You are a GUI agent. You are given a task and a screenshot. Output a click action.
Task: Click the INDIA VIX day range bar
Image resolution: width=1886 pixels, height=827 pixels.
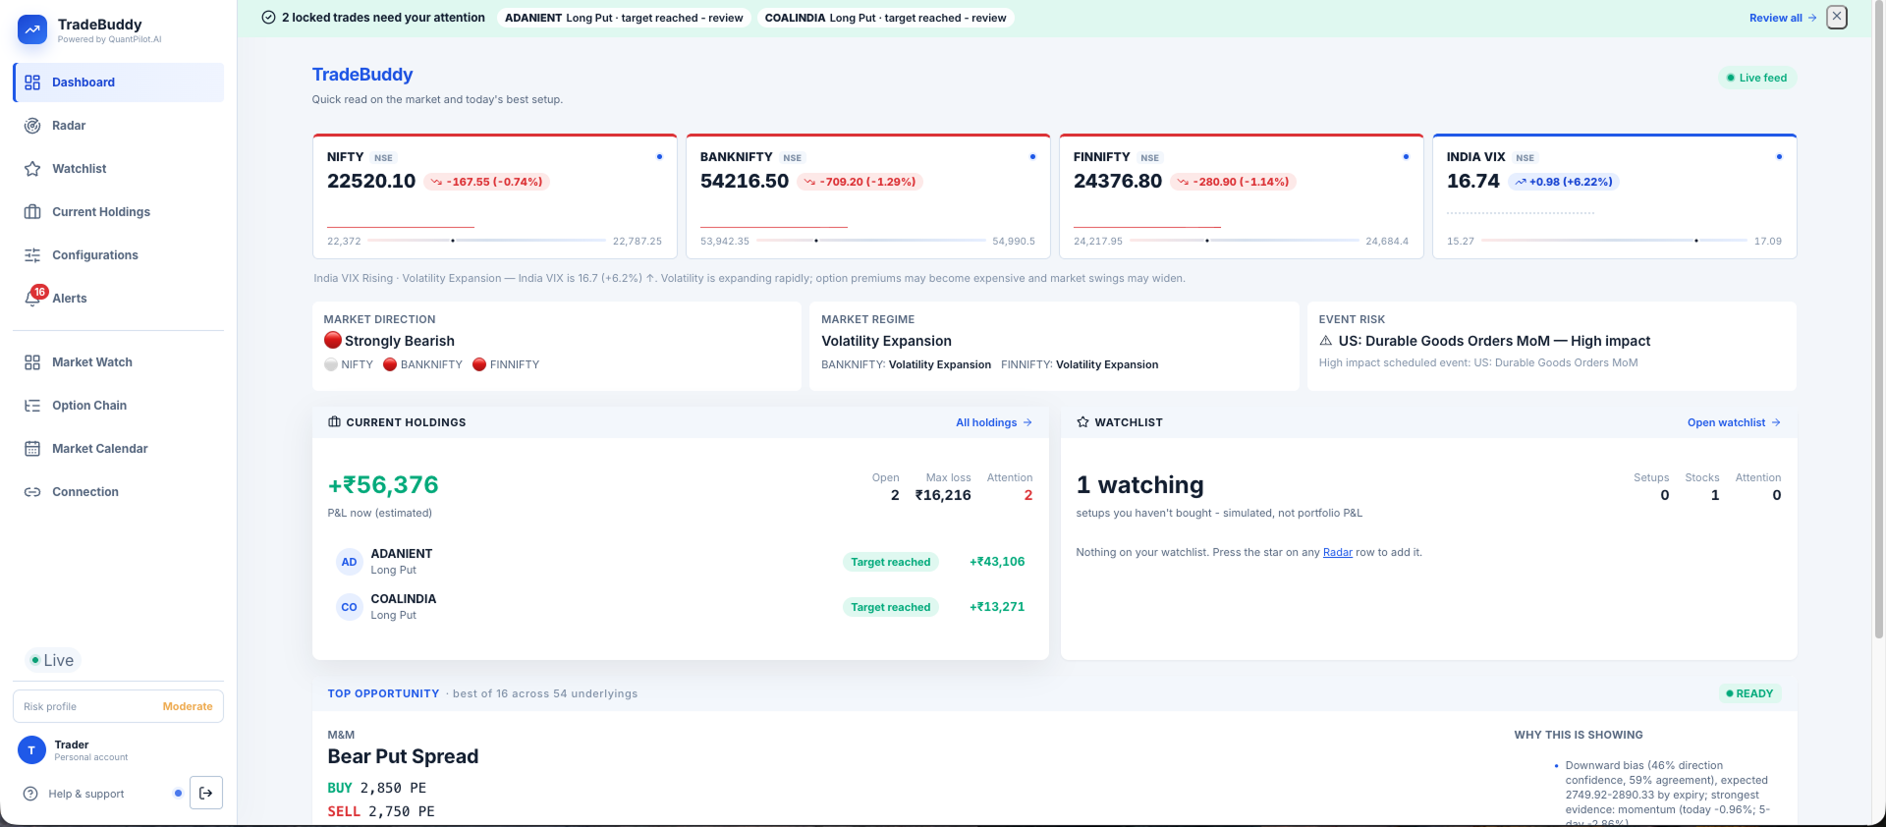coord(1614,241)
